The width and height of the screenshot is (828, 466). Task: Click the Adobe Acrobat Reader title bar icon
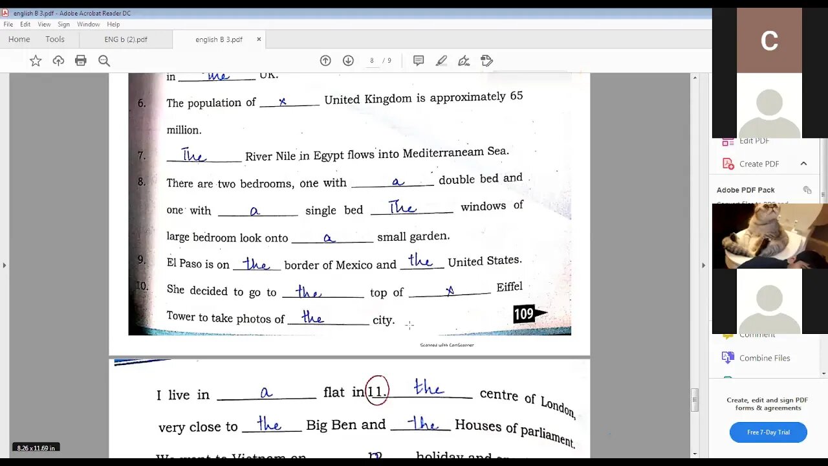click(5, 12)
